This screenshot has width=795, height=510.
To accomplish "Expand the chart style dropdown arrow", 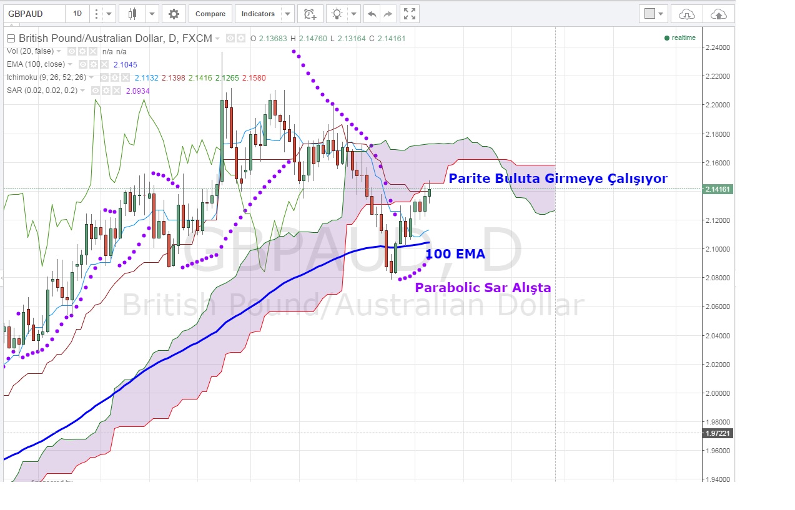I will coord(152,14).
